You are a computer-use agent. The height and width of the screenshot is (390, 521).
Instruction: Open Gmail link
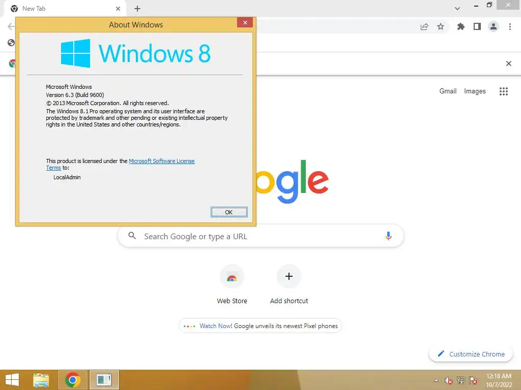(448, 91)
